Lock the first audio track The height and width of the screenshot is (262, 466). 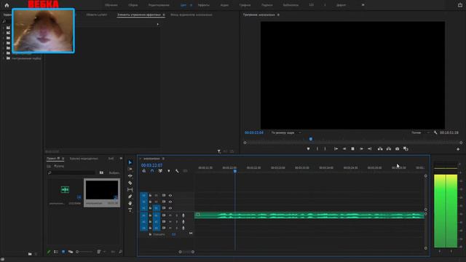pyautogui.click(x=150, y=215)
